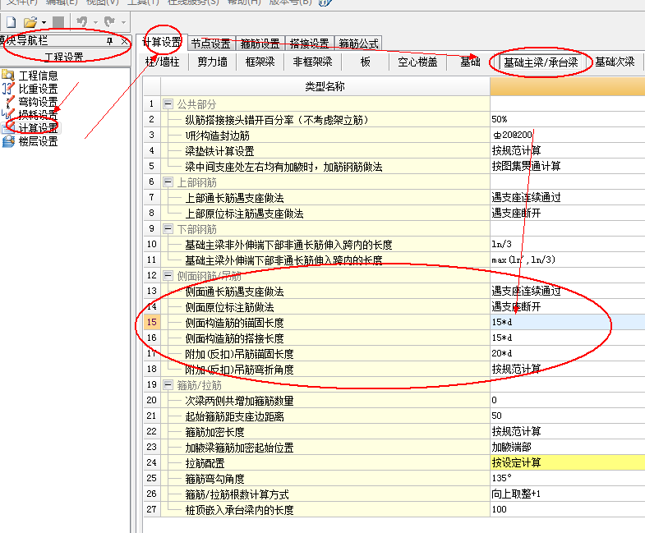
Task: Click the 计算设置 icon in sidebar
Action: [x=8, y=127]
